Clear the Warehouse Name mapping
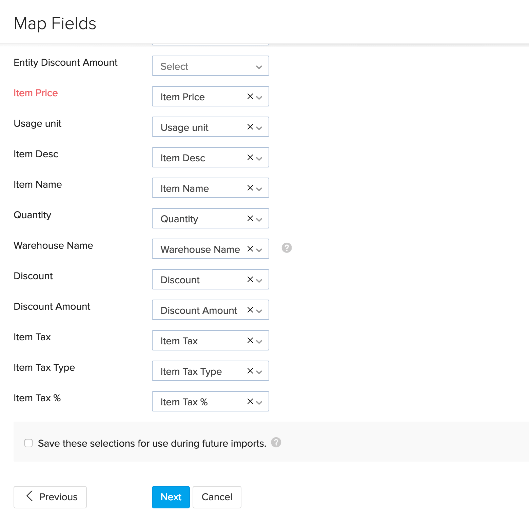This screenshot has height=526, width=529. click(250, 249)
